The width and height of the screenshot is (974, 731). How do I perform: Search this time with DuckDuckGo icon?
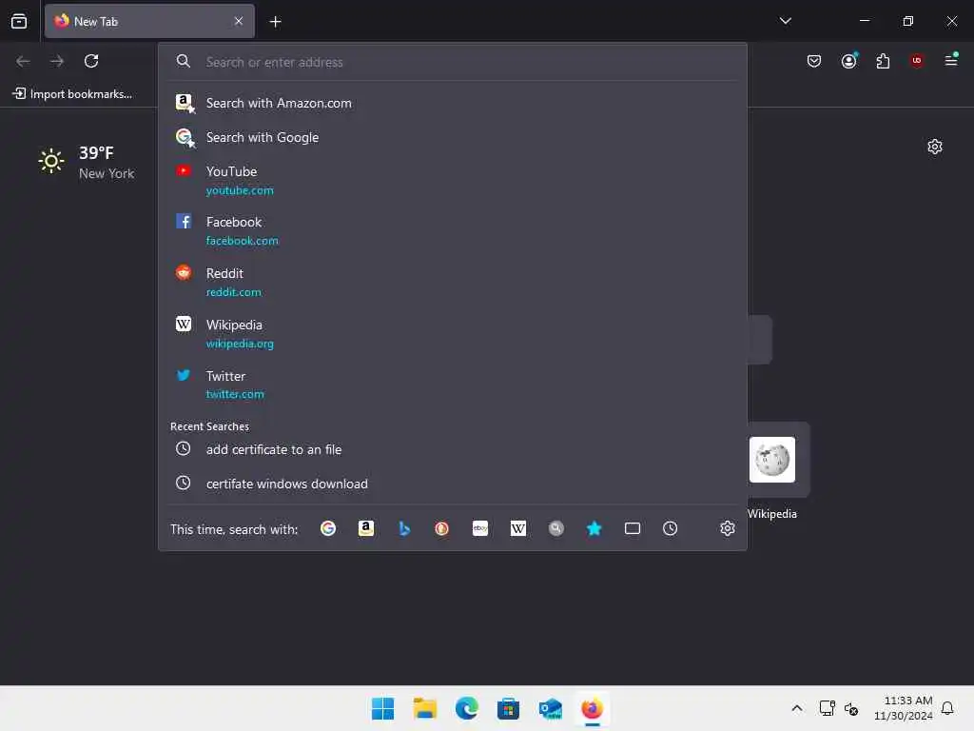[x=441, y=528]
